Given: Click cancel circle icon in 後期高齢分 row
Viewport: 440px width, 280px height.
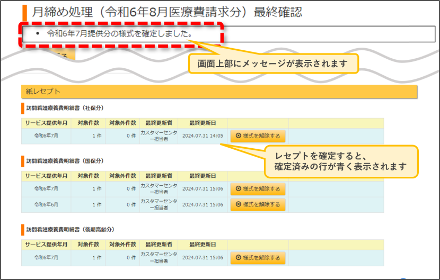Looking at the screenshot, I should point(239,258).
